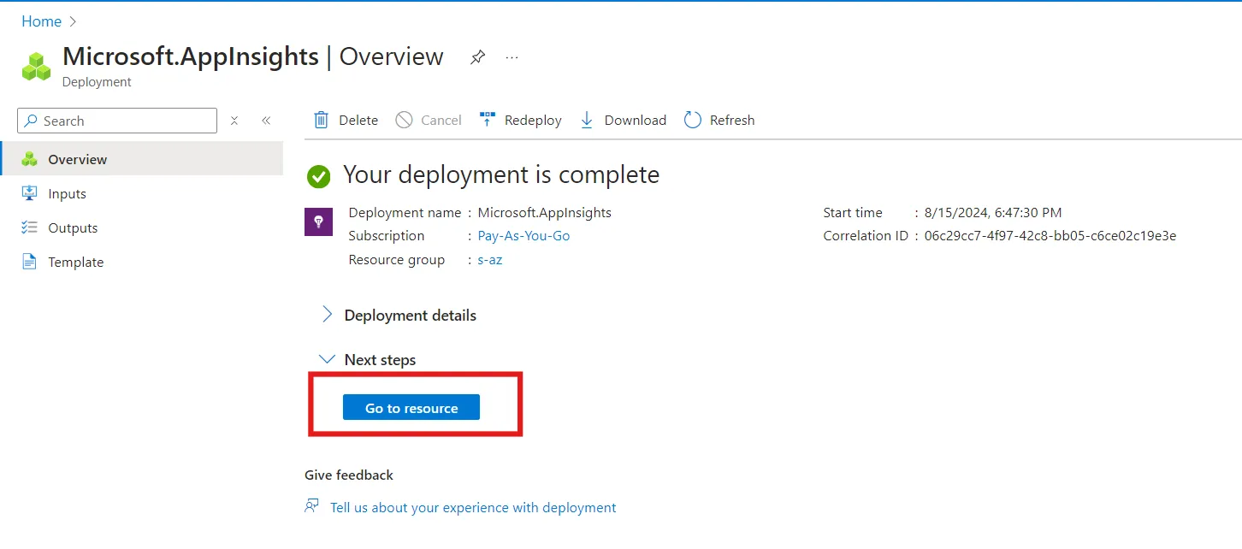The width and height of the screenshot is (1242, 549).
Task: Open the Inputs section in the sidebar
Action: tap(68, 193)
